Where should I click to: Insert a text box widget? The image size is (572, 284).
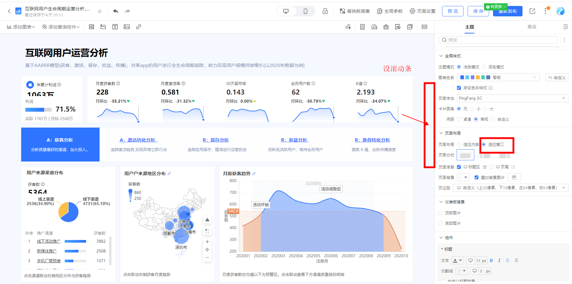[x=115, y=27]
